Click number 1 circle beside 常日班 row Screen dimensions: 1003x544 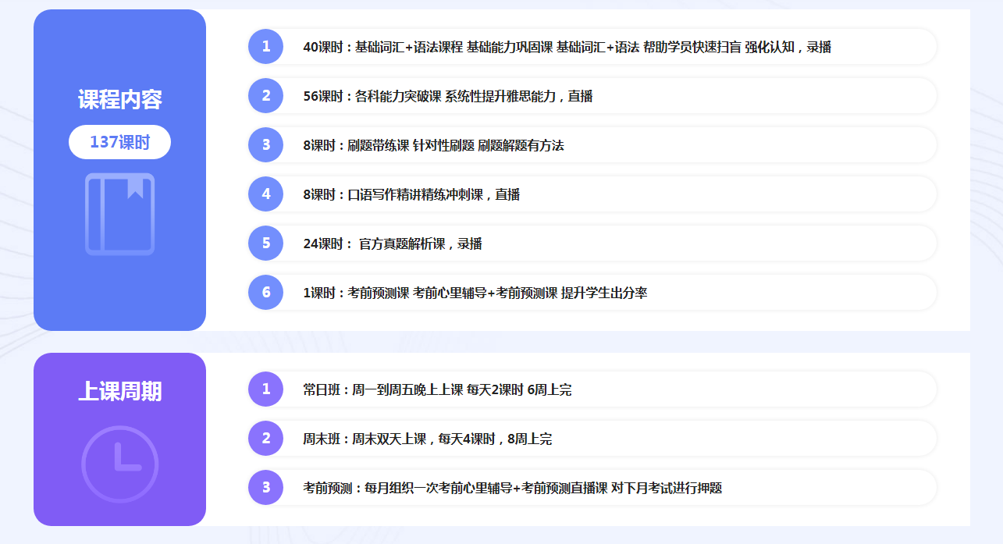point(266,389)
